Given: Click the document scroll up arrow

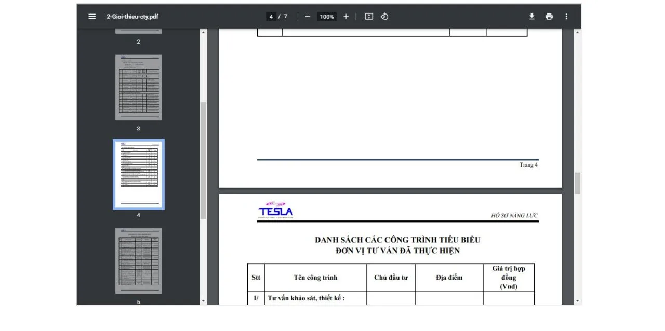Looking at the screenshot, I should 577,32.
